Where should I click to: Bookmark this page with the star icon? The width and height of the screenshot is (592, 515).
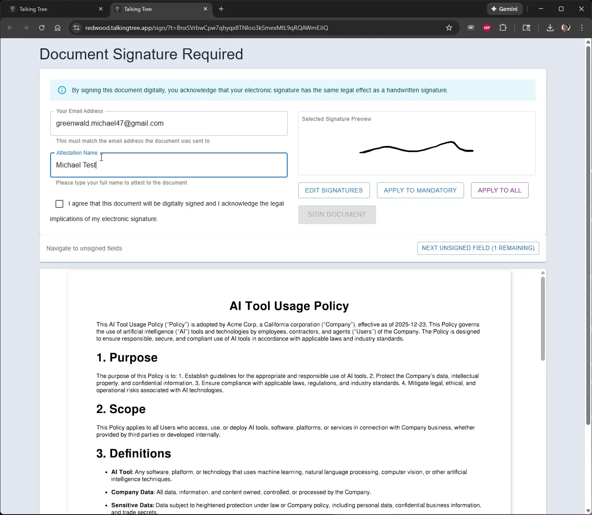(449, 28)
